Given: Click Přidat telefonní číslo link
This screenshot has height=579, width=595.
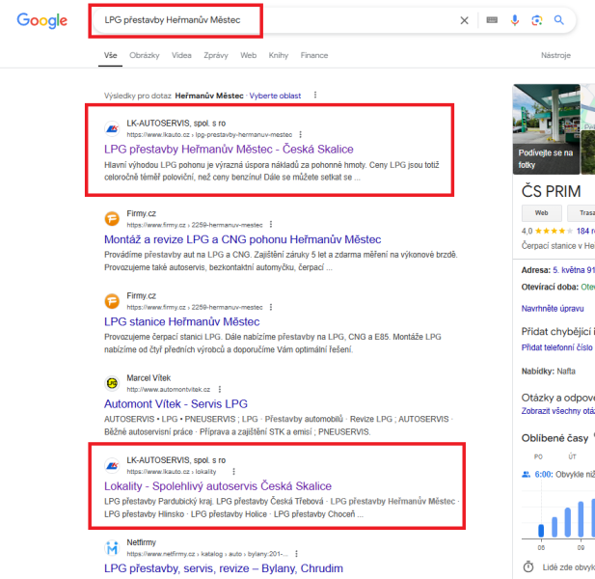Looking at the screenshot, I should pos(557,347).
